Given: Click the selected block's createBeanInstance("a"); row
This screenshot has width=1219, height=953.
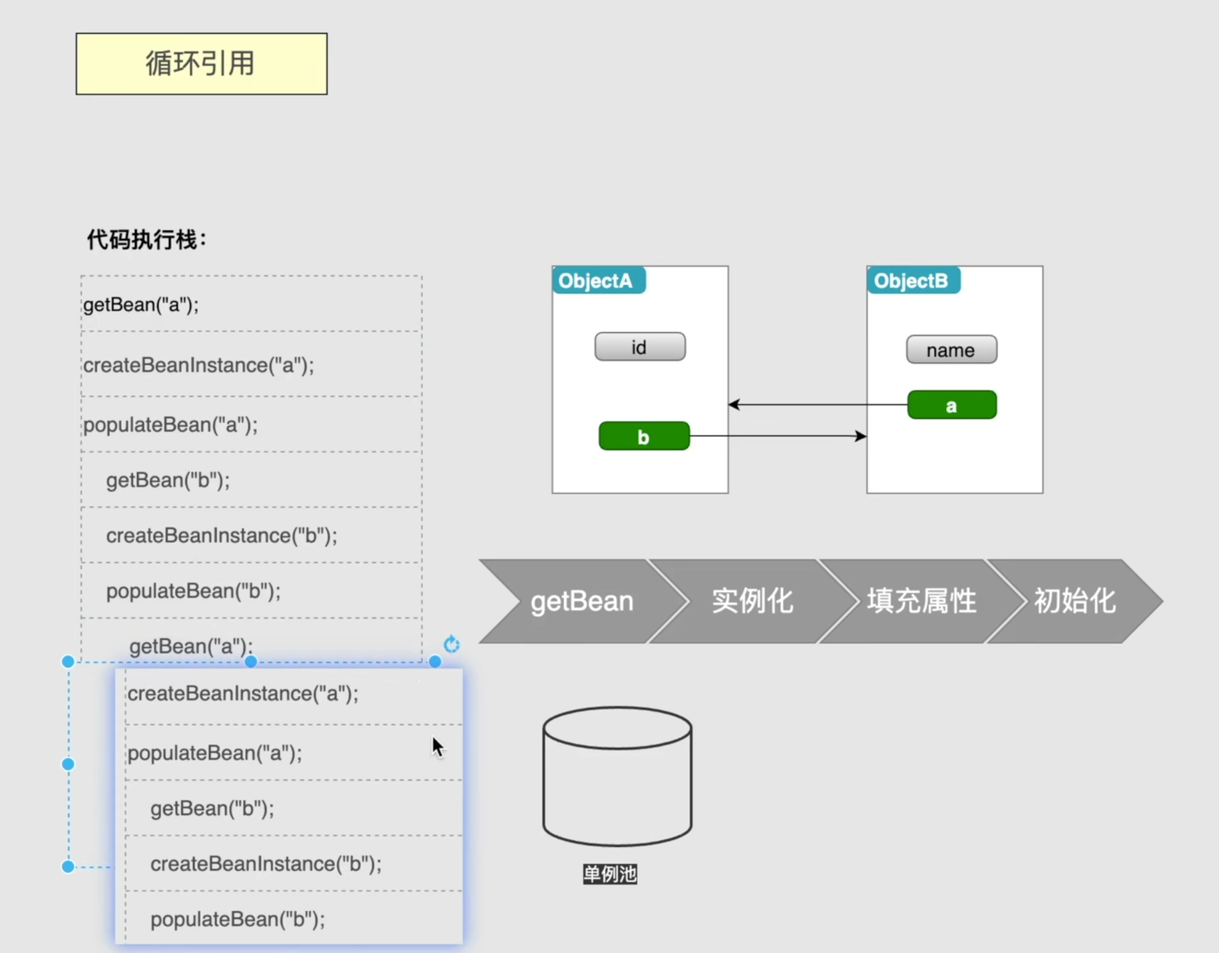Looking at the screenshot, I should [294, 695].
